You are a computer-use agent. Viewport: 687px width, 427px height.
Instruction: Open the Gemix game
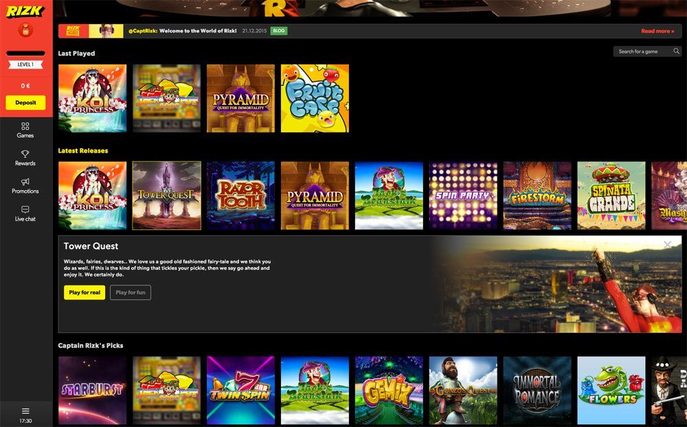pos(389,390)
